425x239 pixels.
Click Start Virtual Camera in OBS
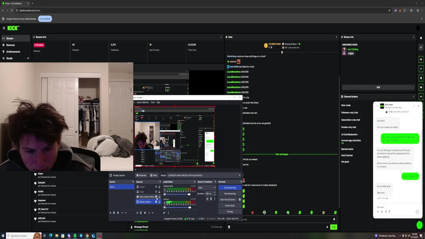coord(227,199)
